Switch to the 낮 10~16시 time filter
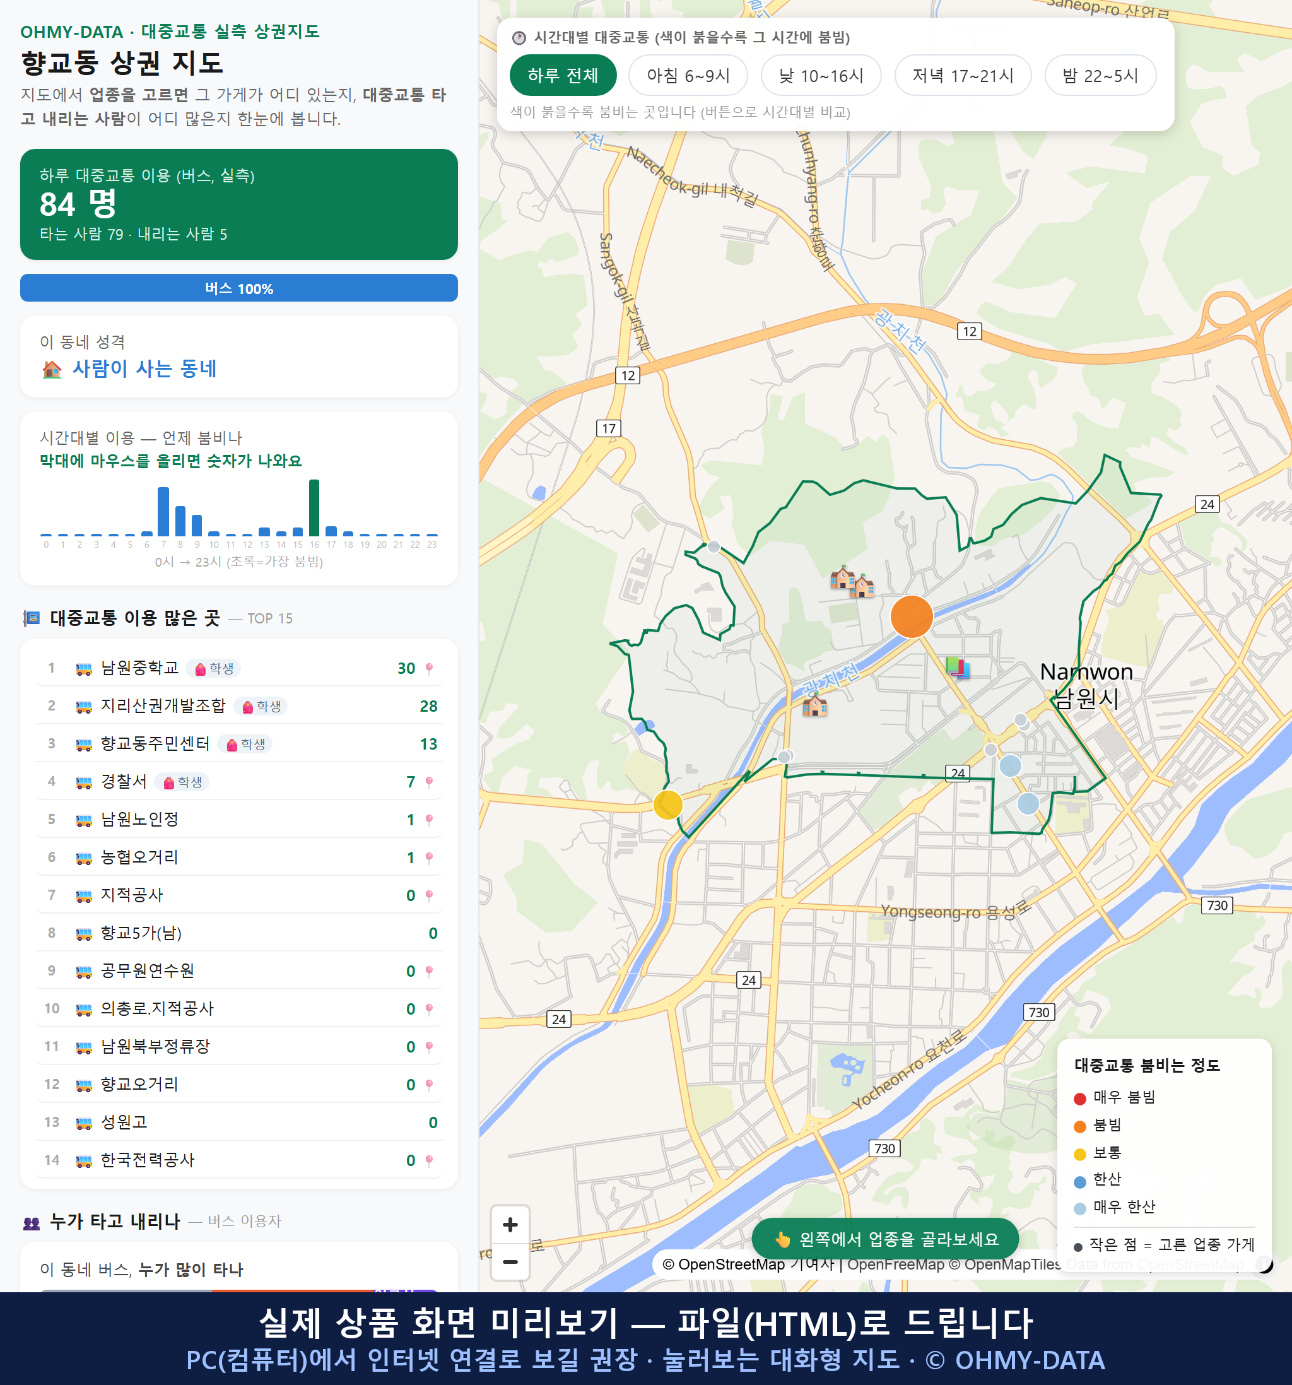The width and height of the screenshot is (1292, 1385). click(x=821, y=75)
